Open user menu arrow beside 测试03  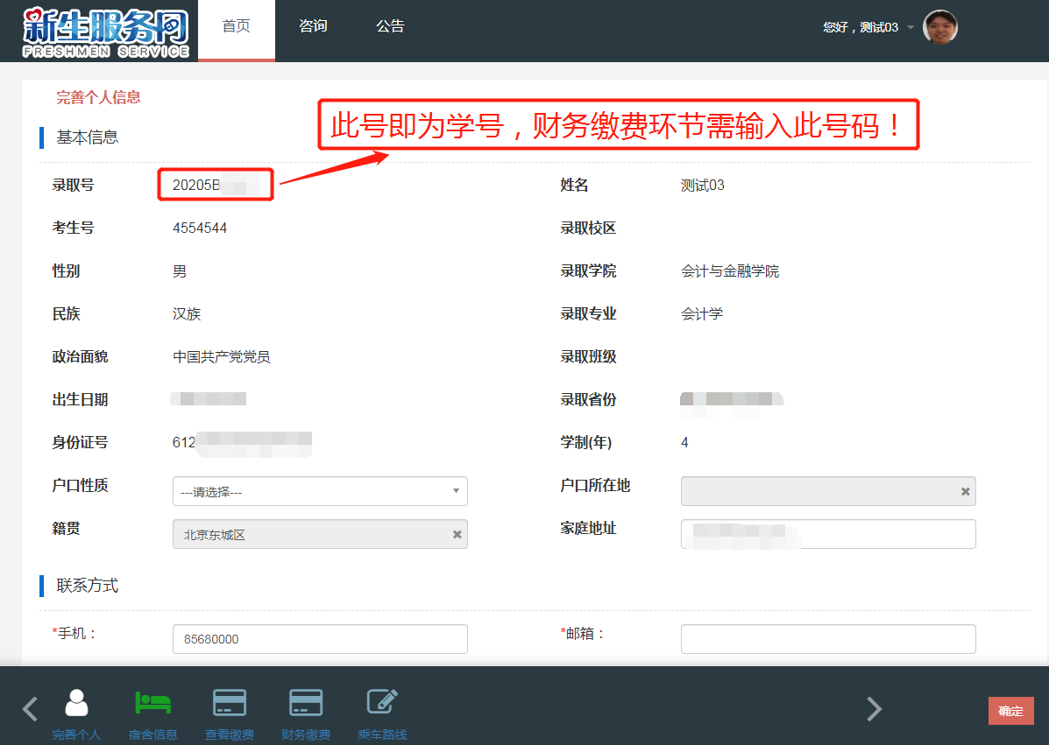click(911, 27)
